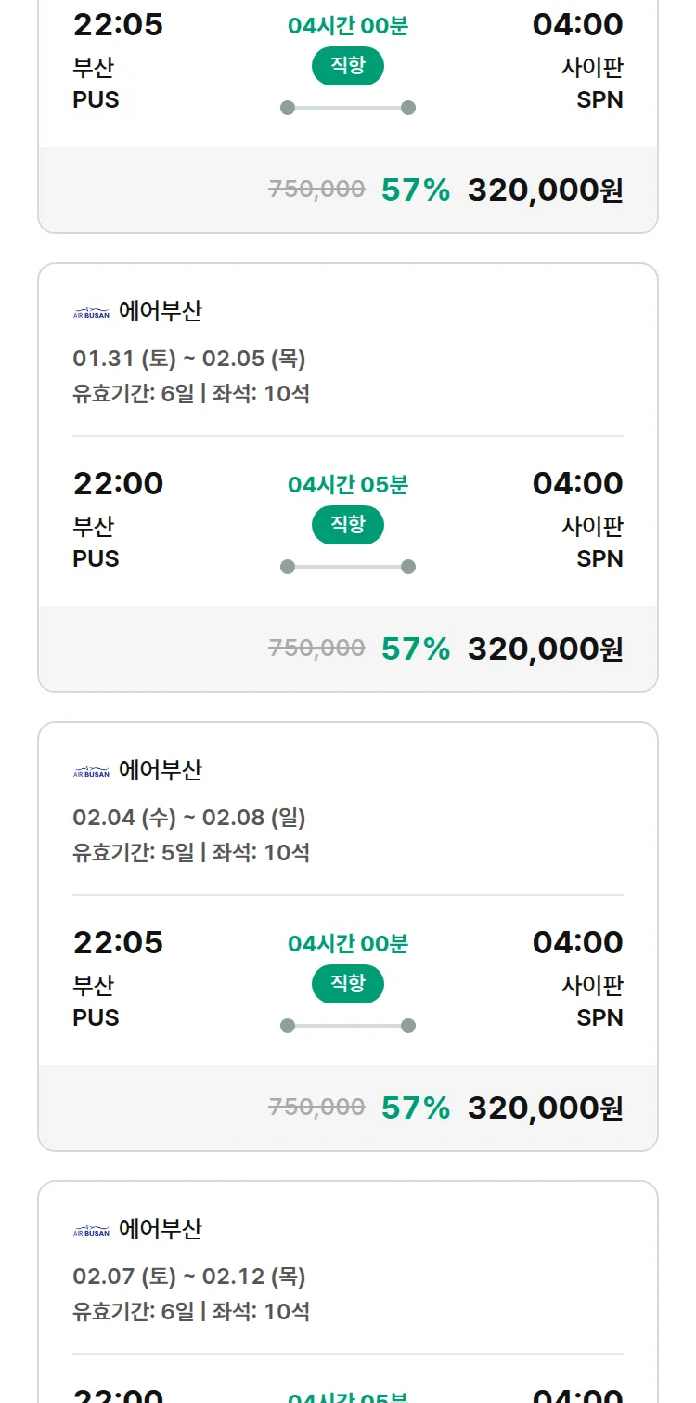Click the Air Busan logo on the 02.04 flight card
This screenshot has width=696, height=1403.
(91, 772)
